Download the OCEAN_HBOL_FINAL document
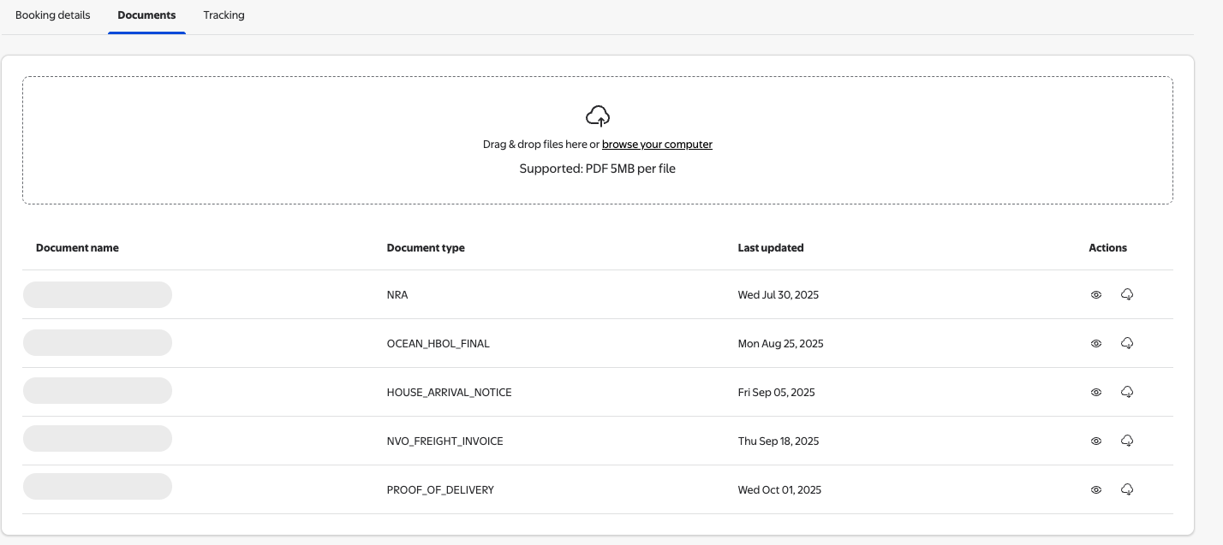Image resolution: width=1223 pixels, height=545 pixels. [x=1127, y=343]
